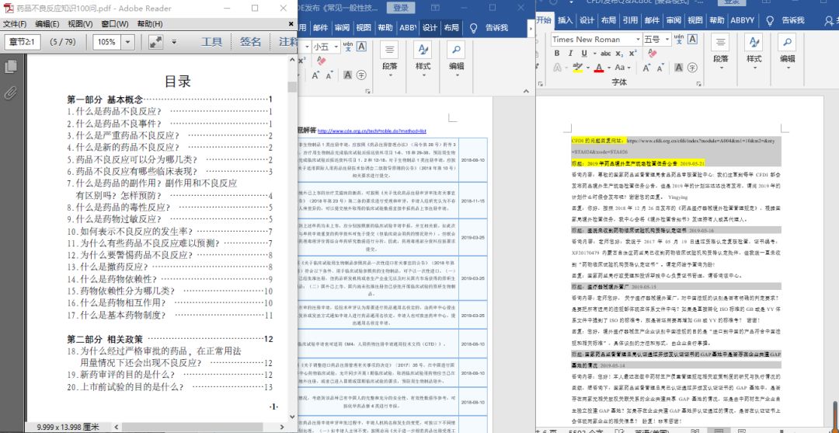Viewport: 839px width, 433px height.
Task: Open the 工具 pane in Adobe Reader
Action: click(x=211, y=42)
